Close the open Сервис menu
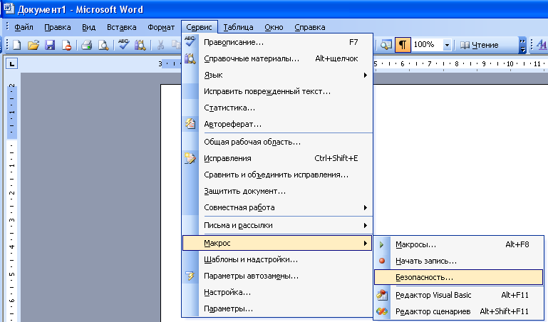548x322 pixels. (x=200, y=27)
